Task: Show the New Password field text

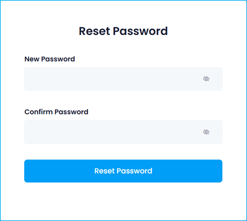Action: [x=206, y=79]
